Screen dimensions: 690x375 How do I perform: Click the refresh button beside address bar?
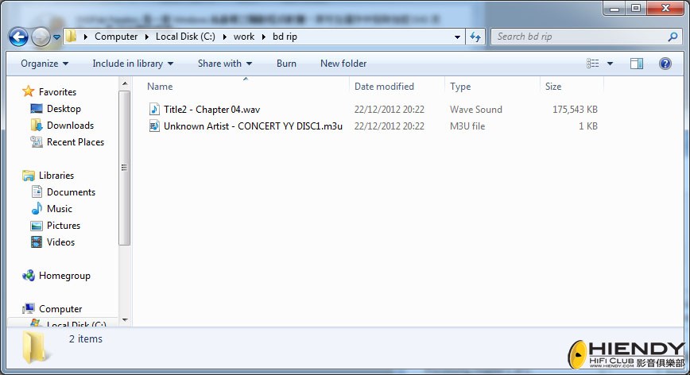click(x=475, y=37)
